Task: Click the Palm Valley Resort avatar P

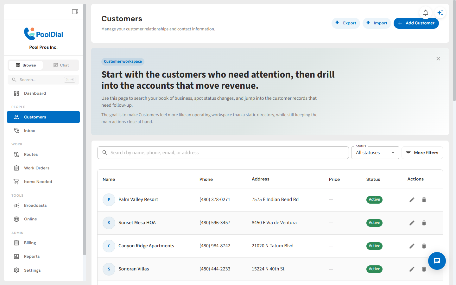Action: (x=109, y=200)
